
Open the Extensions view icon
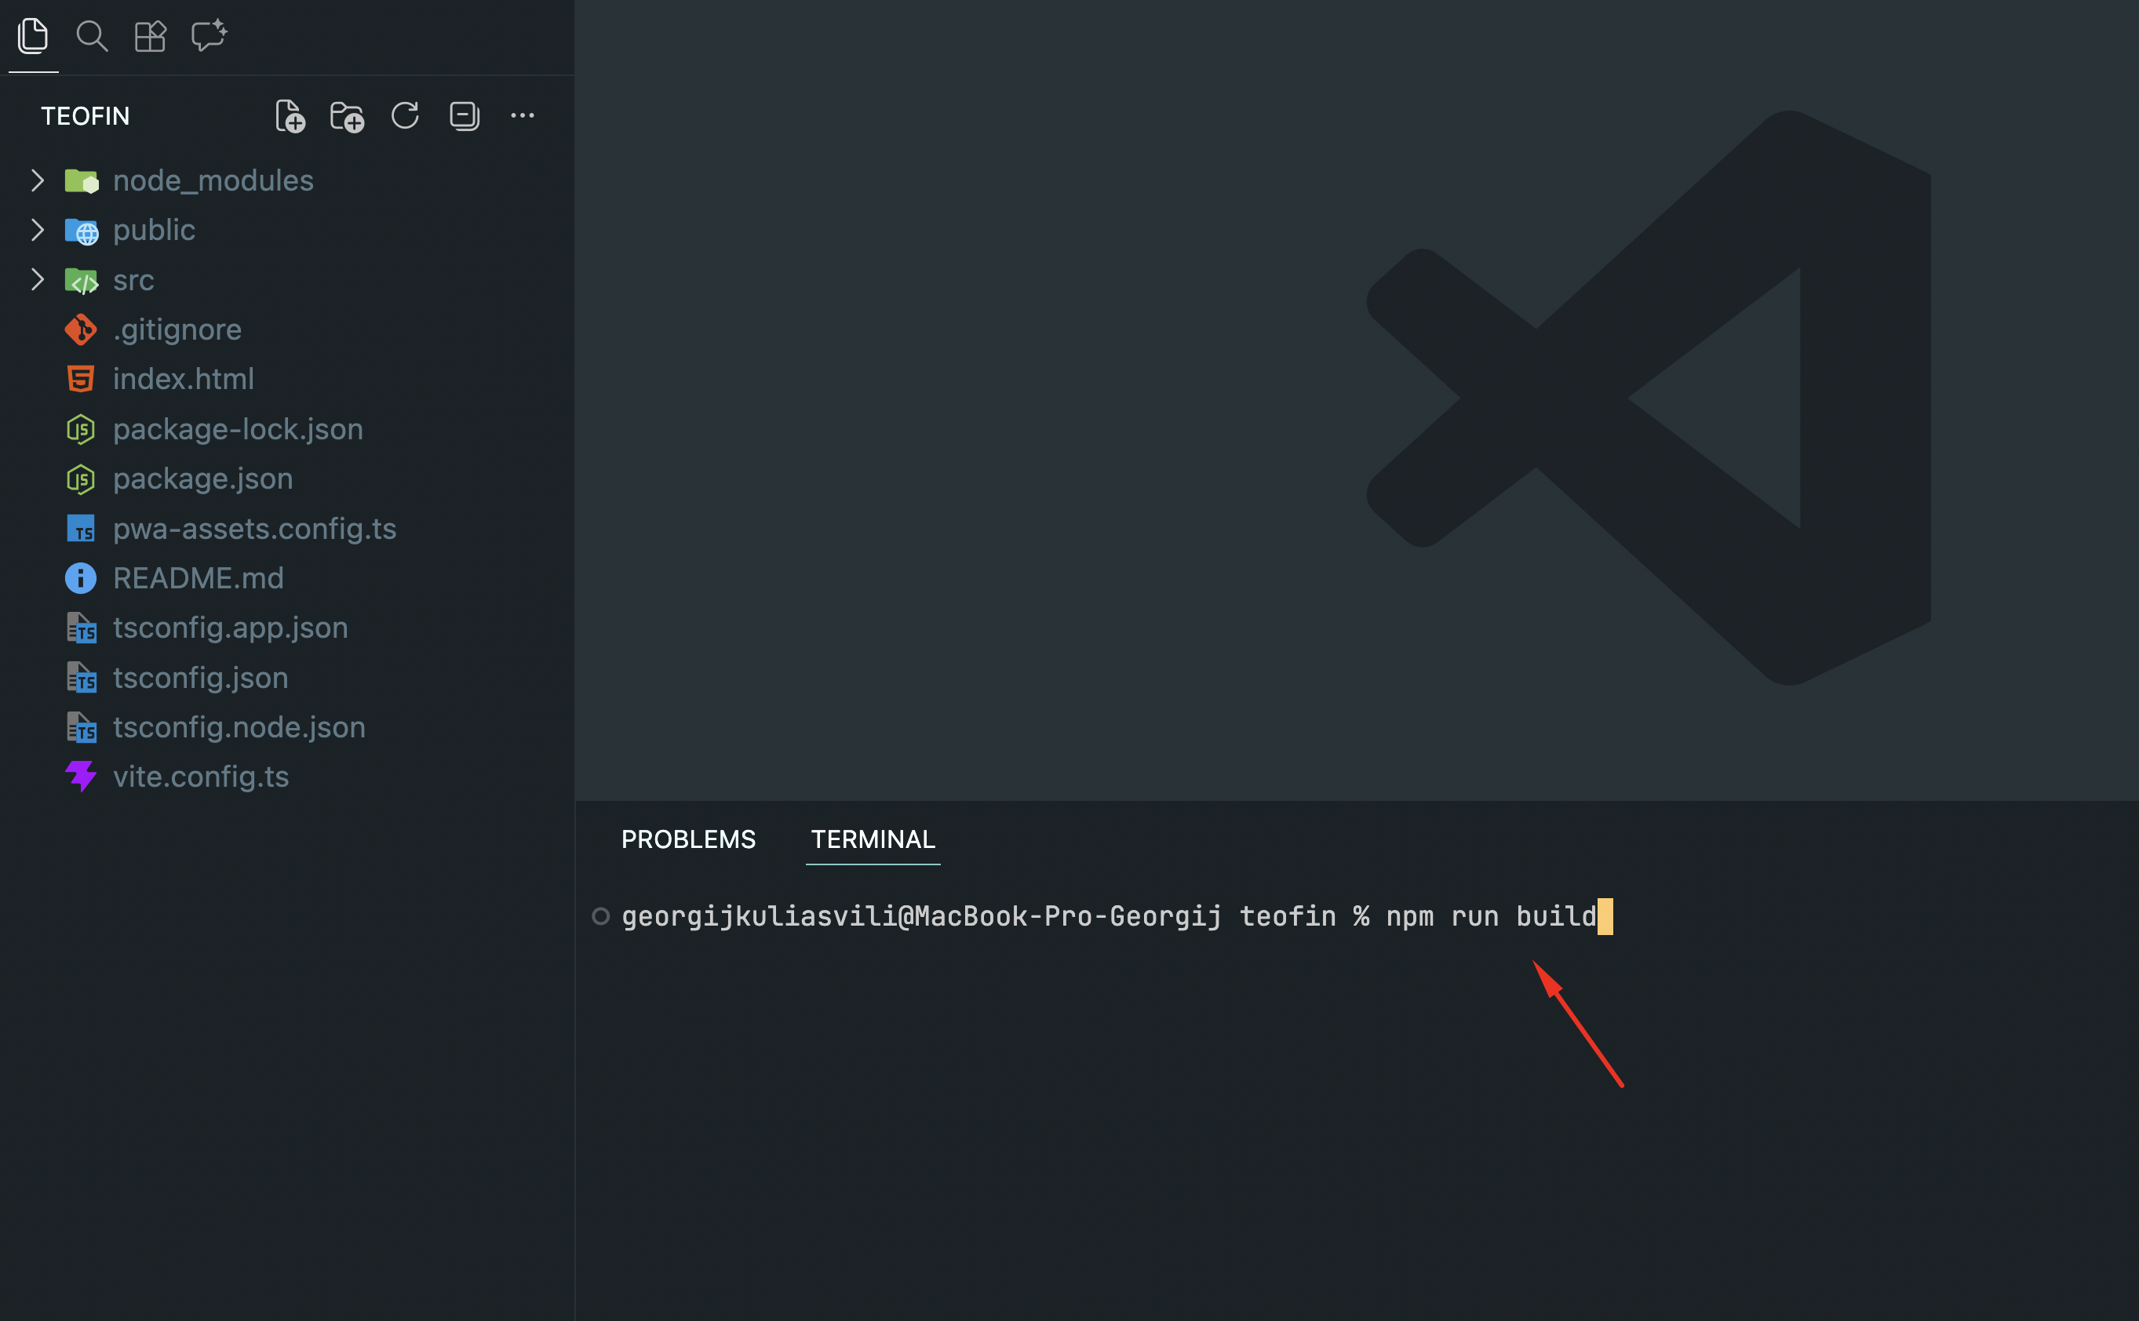[x=149, y=36]
